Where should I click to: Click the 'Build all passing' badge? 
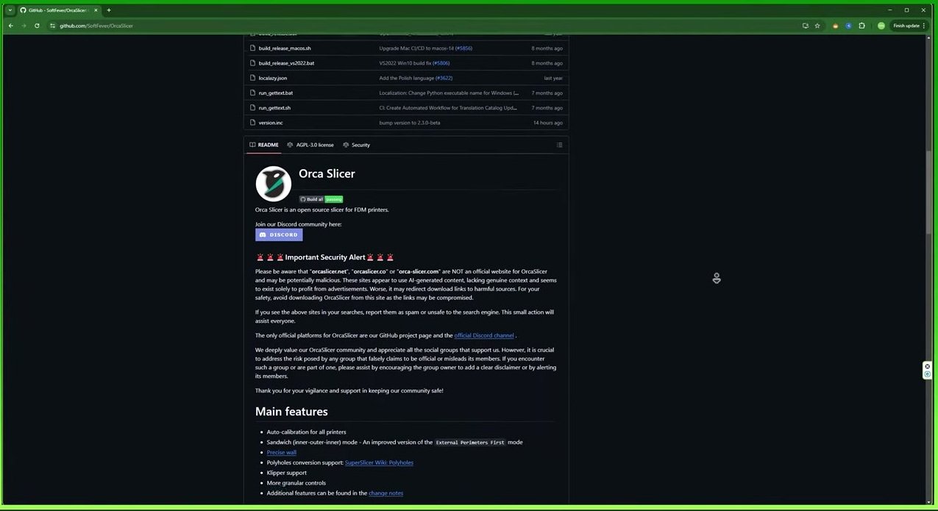pyautogui.click(x=321, y=199)
